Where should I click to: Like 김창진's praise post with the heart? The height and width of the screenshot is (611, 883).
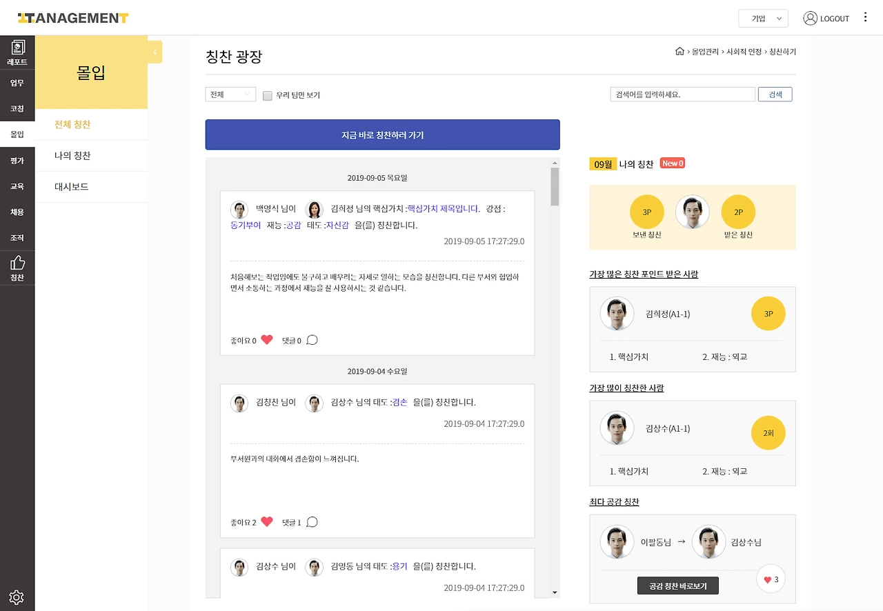coord(267,522)
